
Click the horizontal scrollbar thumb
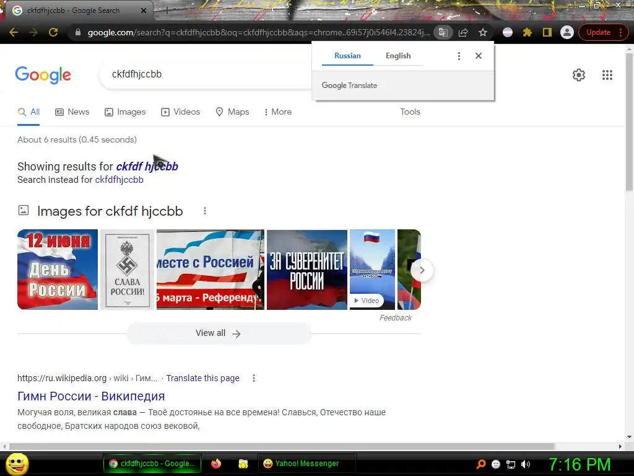[x=282, y=446]
